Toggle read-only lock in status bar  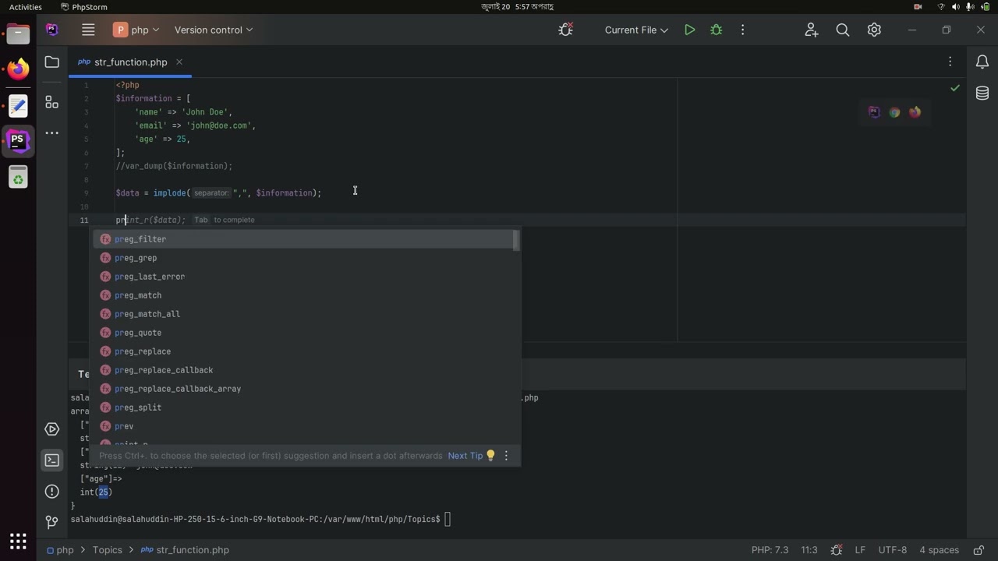click(x=979, y=550)
